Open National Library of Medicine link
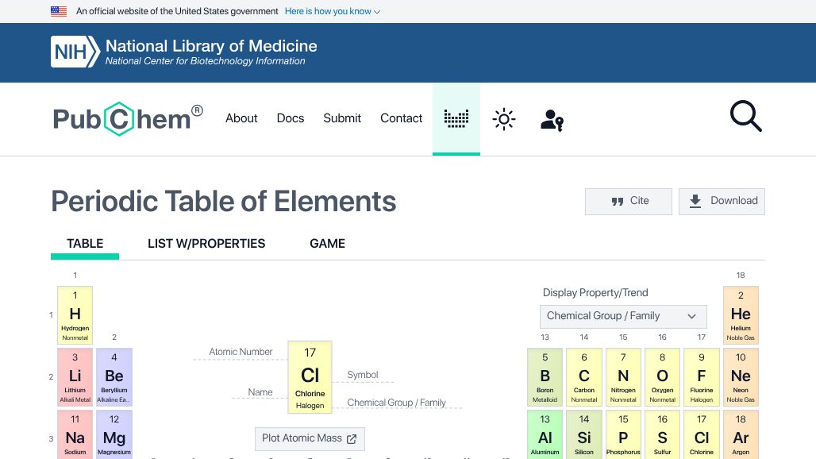The width and height of the screenshot is (816, 459). pyautogui.click(x=211, y=46)
